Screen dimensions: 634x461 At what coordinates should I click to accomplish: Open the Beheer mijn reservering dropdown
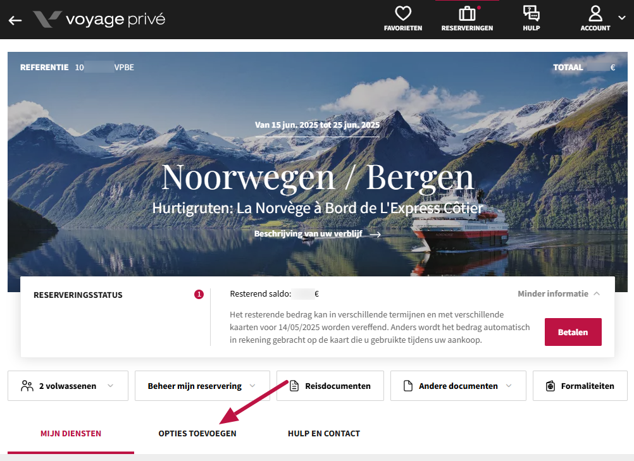202,386
